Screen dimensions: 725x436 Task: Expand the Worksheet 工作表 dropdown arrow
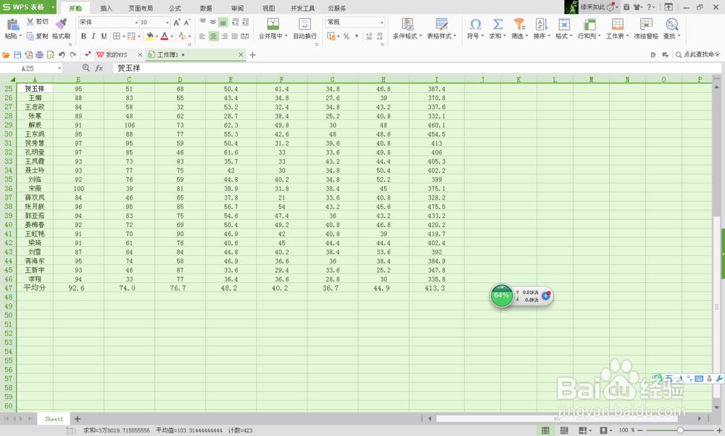pos(627,36)
